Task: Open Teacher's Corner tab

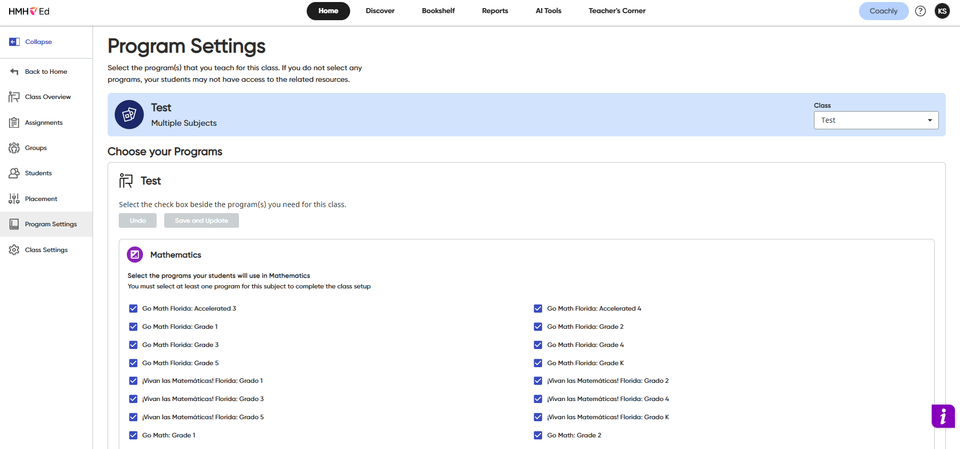Action: coord(617,11)
